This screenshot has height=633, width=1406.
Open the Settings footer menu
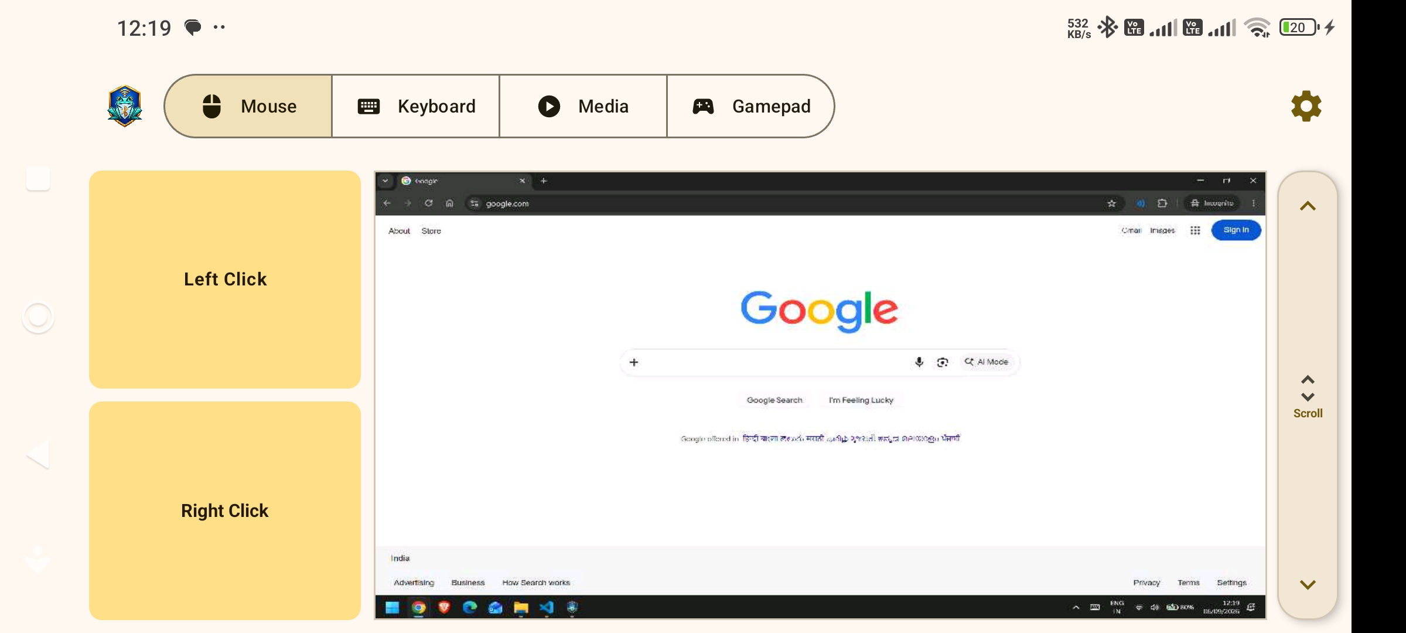pos(1231,583)
